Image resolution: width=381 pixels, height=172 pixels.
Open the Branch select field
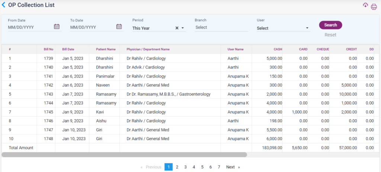pyautogui.click(x=221, y=27)
